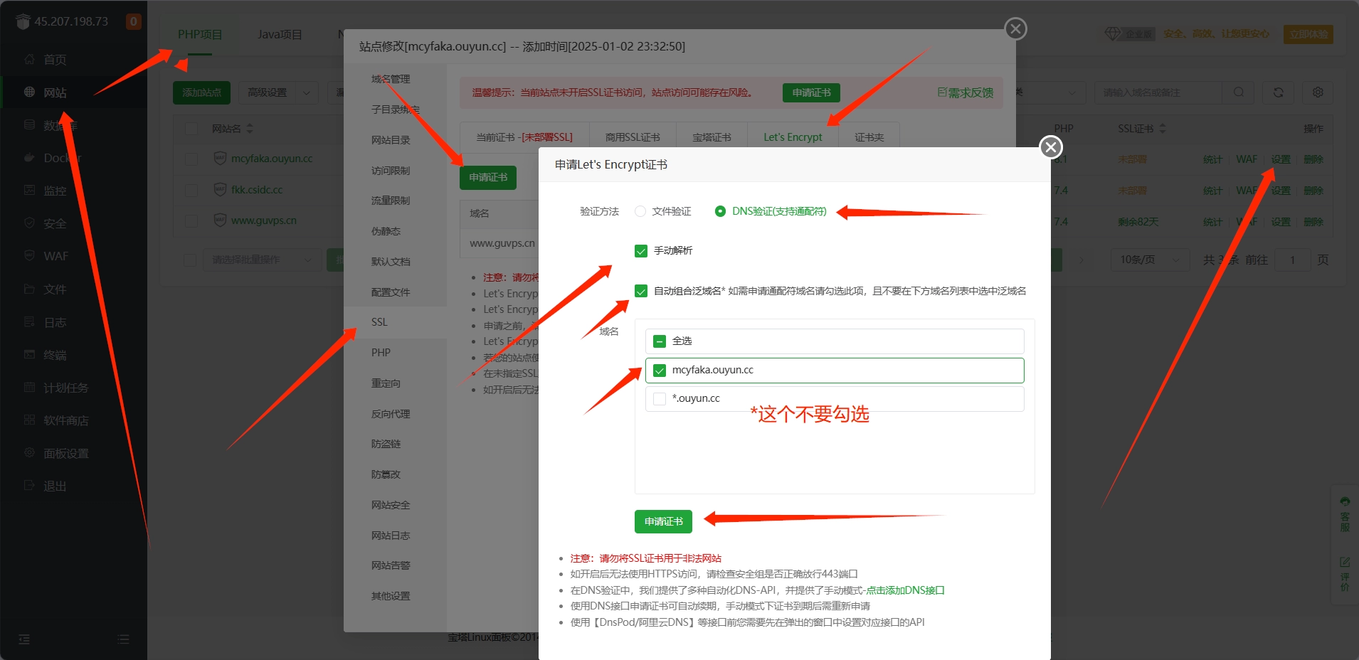The height and width of the screenshot is (660, 1359).
Task: Open the 客服 customer service widget
Action: 1345,513
